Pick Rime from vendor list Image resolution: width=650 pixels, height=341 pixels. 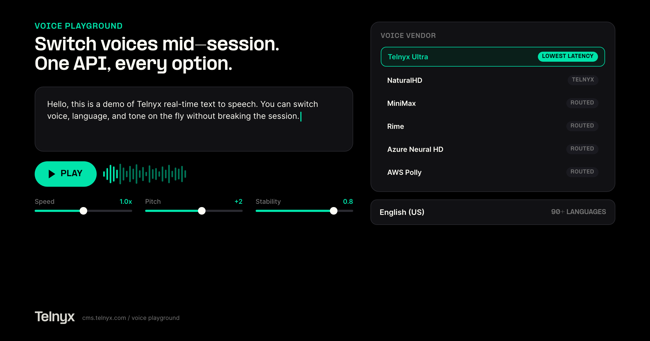[x=493, y=126]
